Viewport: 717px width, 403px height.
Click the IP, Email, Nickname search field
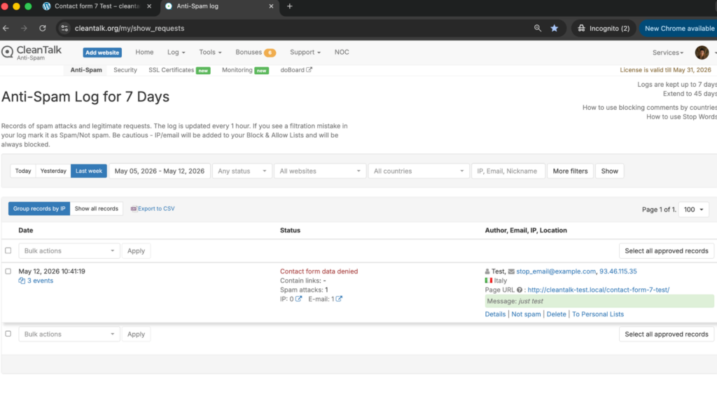(508, 171)
